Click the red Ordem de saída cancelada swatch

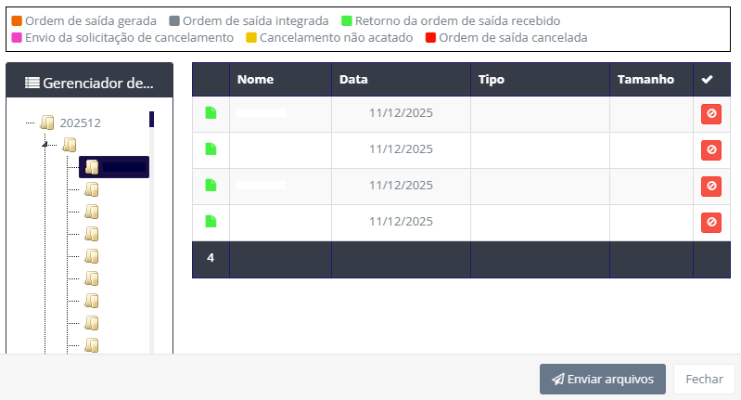pyautogui.click(x=429, y=37)
